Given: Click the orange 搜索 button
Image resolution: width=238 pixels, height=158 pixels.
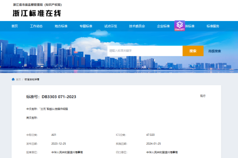Looking at the screenshot, I should [x=193, y=51].
